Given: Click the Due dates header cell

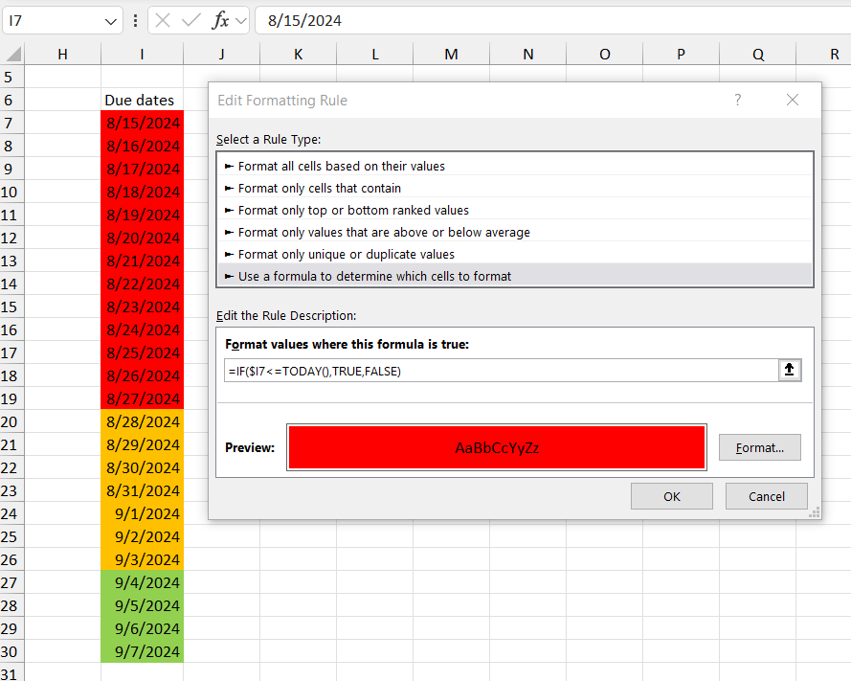Looking at the screenshot, I should click(x=142, y=100).
